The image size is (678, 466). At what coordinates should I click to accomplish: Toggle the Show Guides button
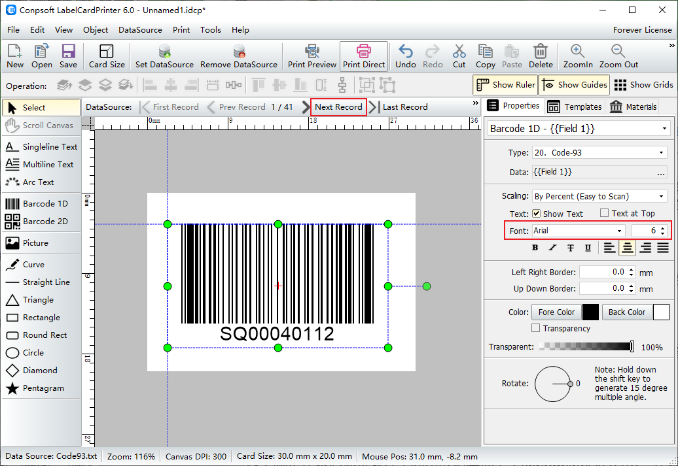pos(574,85)
